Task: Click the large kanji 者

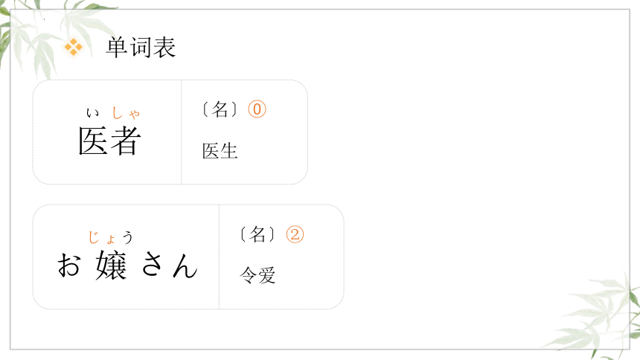Action: 127,141
